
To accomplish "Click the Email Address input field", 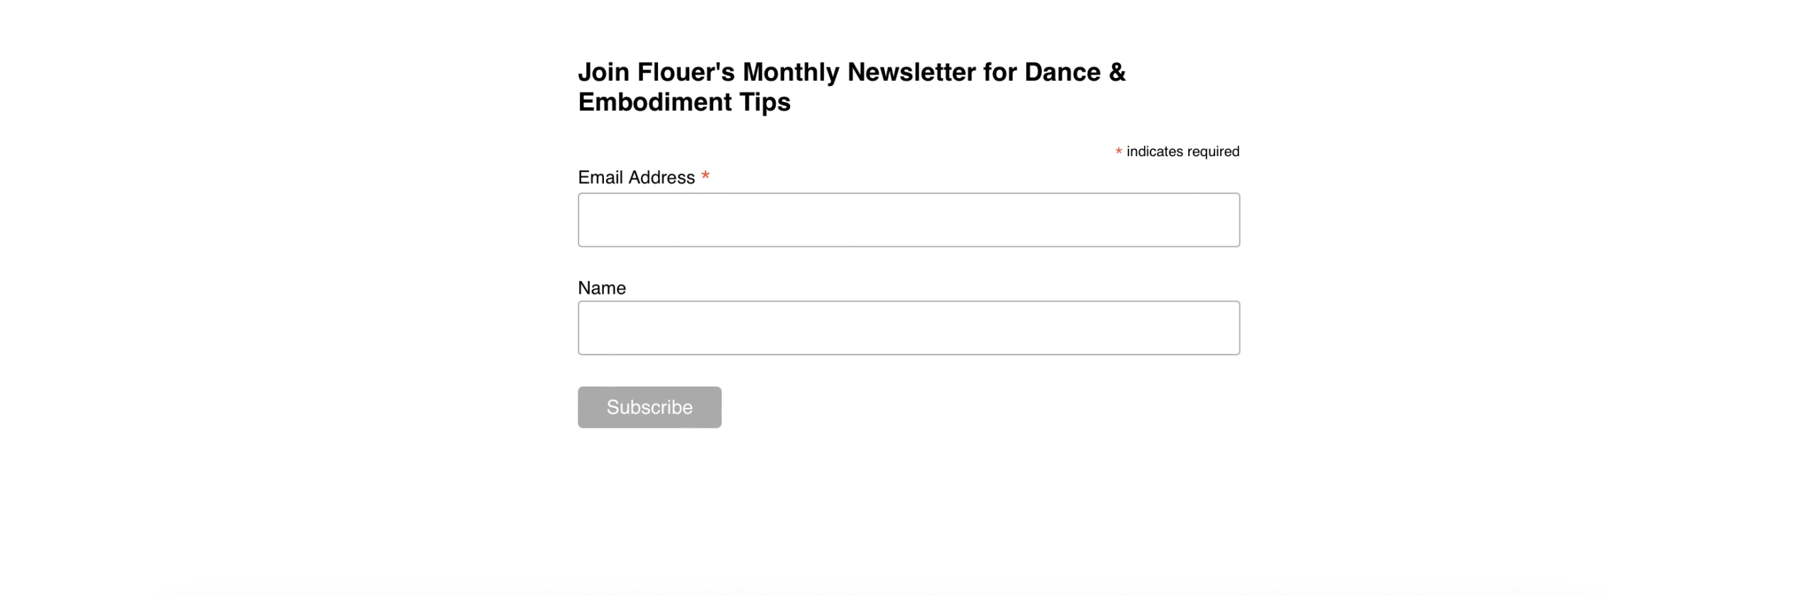I will pyautogui.click(x=908, y=220).
